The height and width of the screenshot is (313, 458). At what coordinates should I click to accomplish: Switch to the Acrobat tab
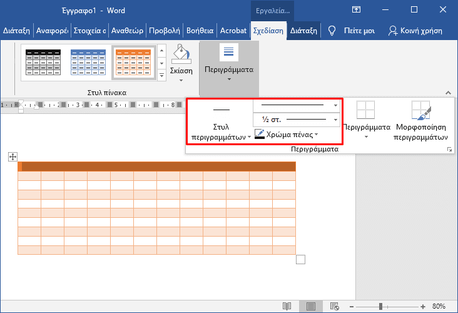pos(233,30)
